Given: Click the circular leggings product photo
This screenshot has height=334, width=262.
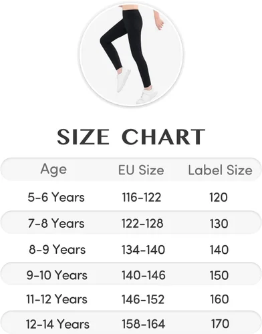Looking at the screenshot, I should pos(131,54).
